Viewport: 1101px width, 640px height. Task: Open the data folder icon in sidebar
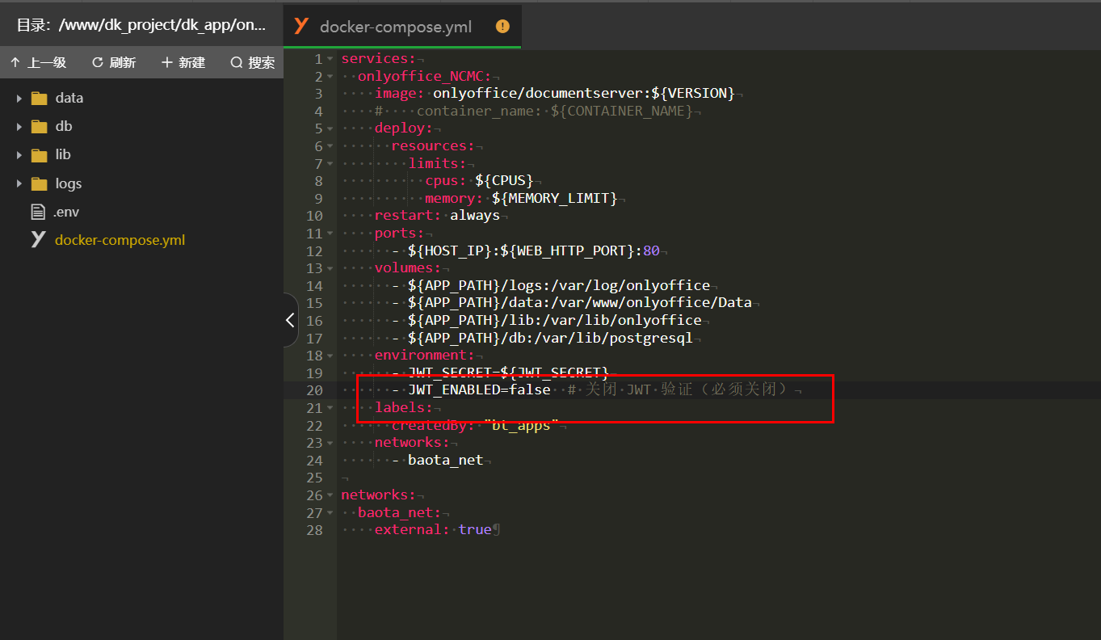[40, 97]
